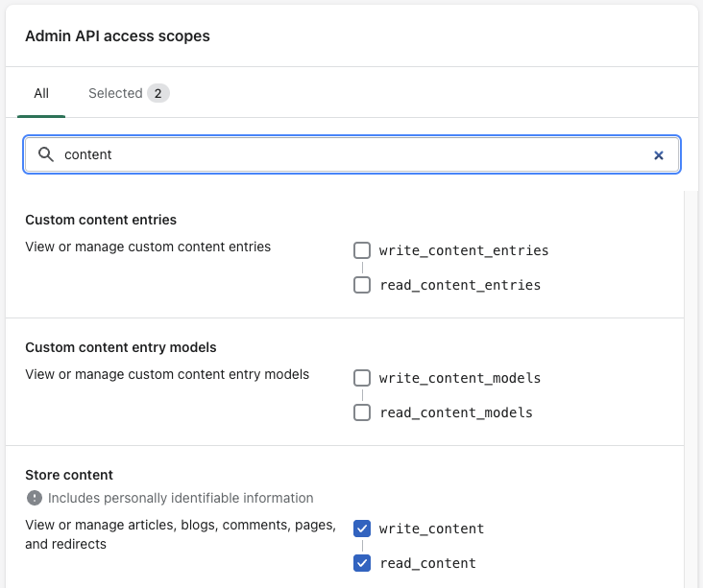Click the read_content_entries scope label
703x588 pixels.
pyautogui.click(x=460, y=285)
